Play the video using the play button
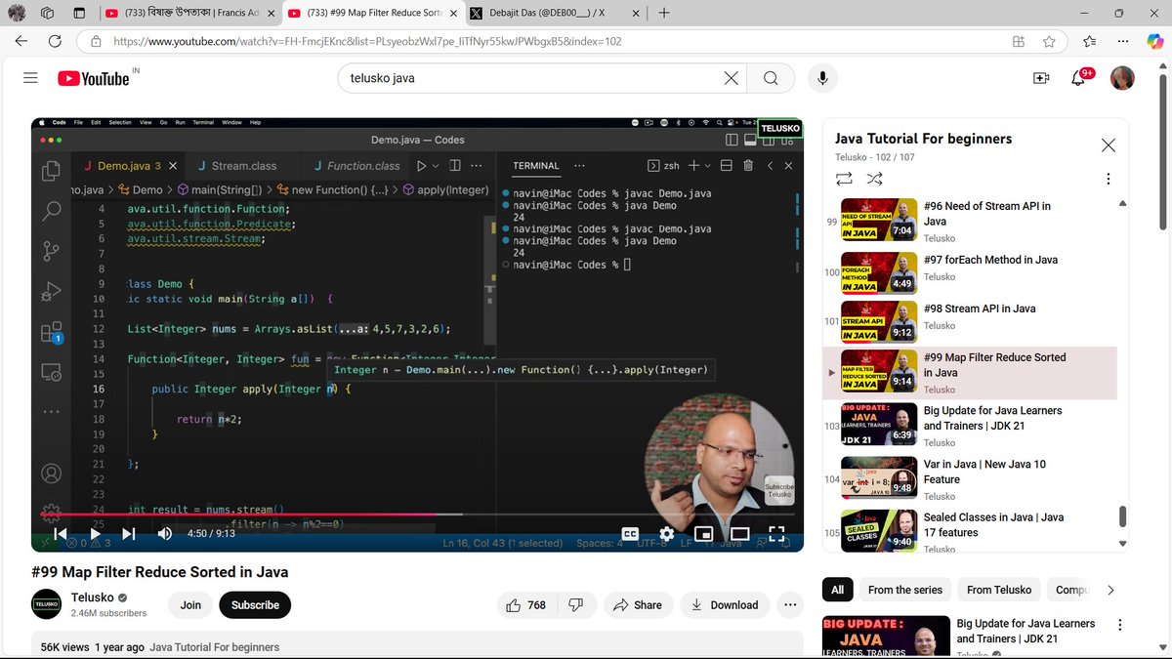The width and height of the screenshot is (1172, 659). tap(94, 533)
